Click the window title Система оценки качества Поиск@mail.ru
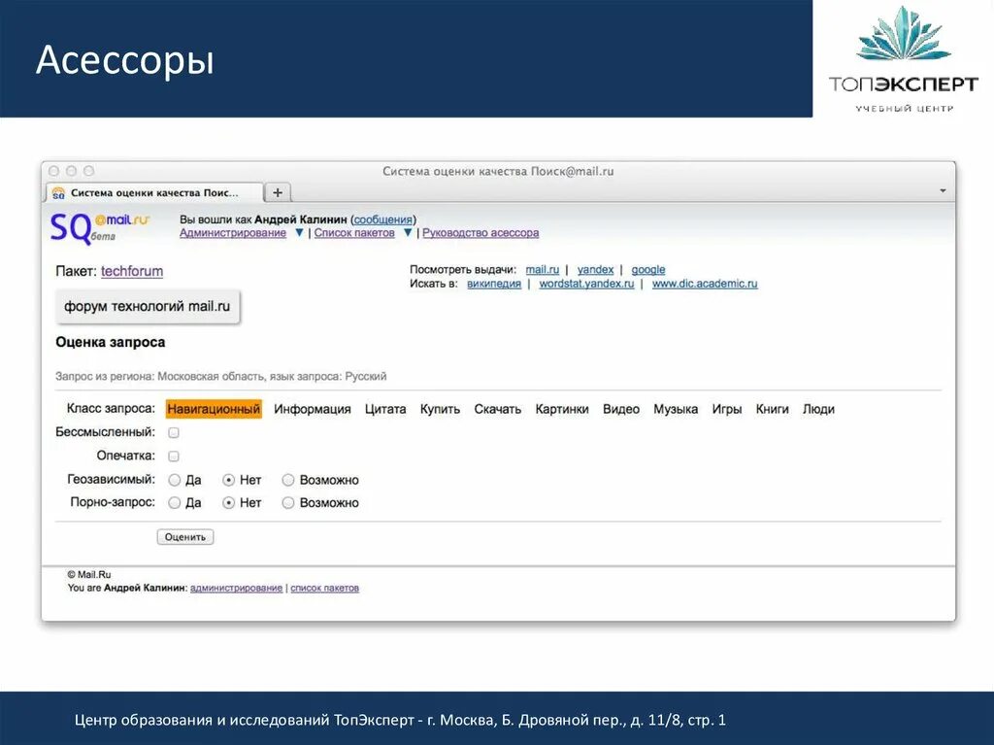The image size is (994, 745). pos(498,171)
